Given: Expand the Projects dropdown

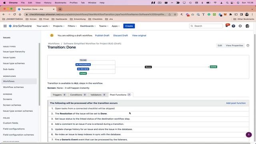Looking at the screenshot, I should coord(59,26).
